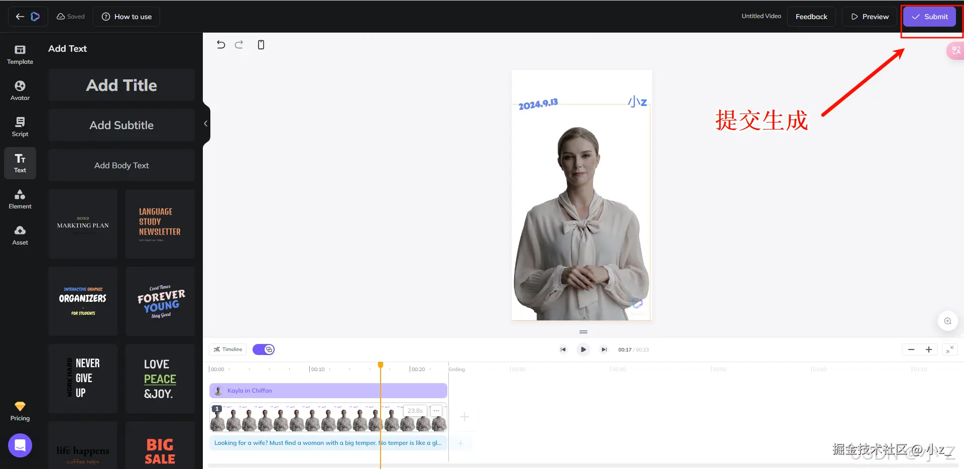964x469 pixels.
Task: Select the 小z text on canvas
Action: pos(637,101)
